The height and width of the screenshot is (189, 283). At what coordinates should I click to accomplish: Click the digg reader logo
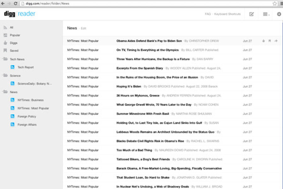[19, 14]
